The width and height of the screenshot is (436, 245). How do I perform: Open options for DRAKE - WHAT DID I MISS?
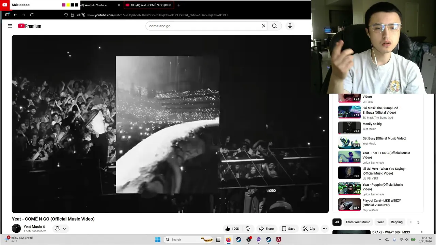[x=422, y=232]
